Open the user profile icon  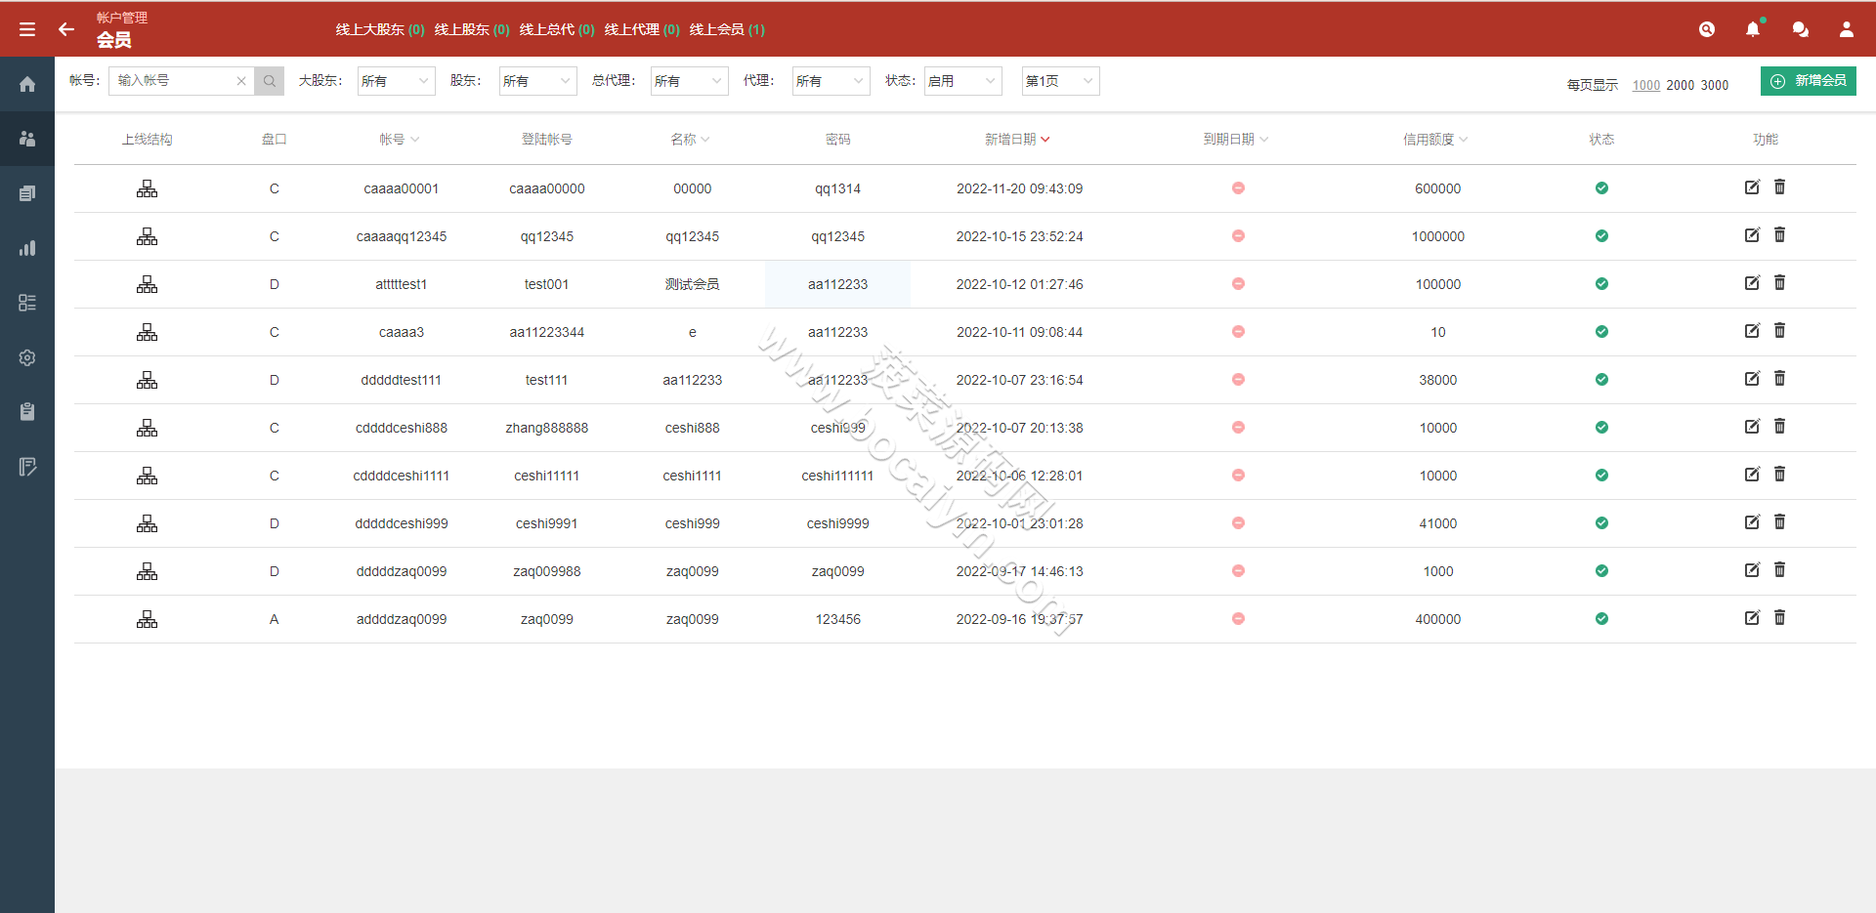coord(1847,29)
